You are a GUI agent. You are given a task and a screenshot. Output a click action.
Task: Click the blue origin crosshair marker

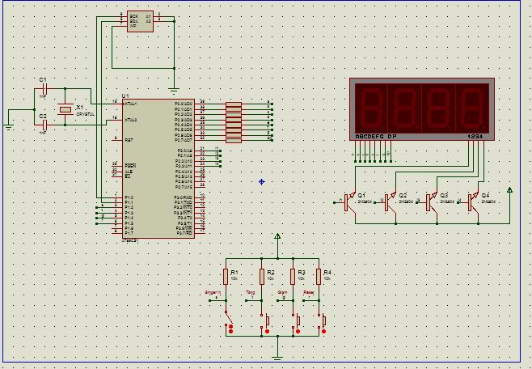[x=262, y=182]
